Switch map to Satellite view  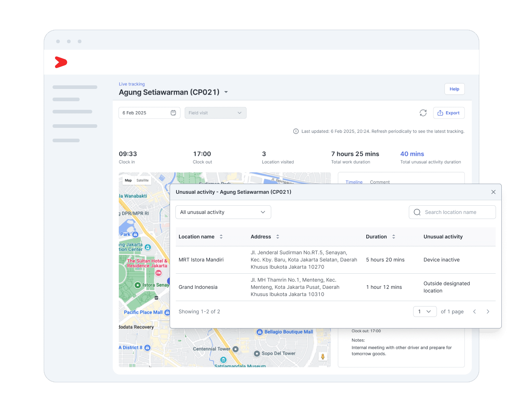pos(143,180)
